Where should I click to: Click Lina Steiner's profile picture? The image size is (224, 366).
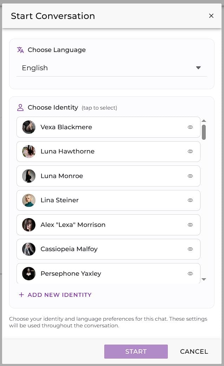(x=28, y=200)
